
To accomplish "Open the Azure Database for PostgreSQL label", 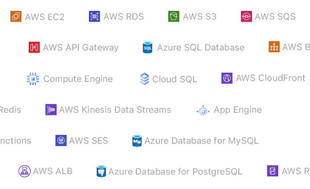I will 175,172.
